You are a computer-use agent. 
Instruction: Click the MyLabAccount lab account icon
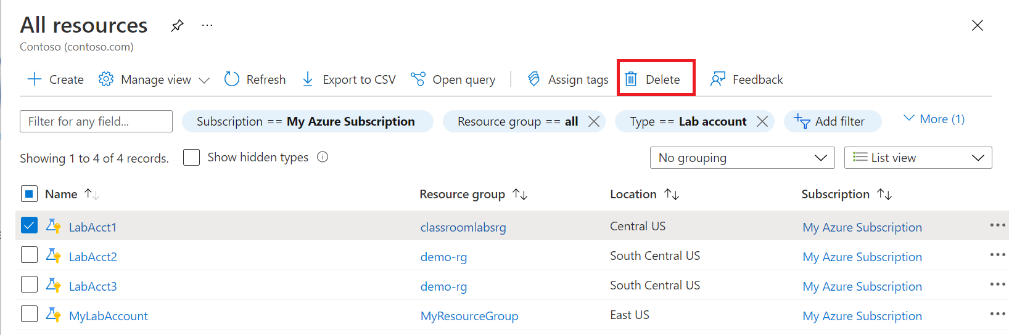[x=54, y=315]
